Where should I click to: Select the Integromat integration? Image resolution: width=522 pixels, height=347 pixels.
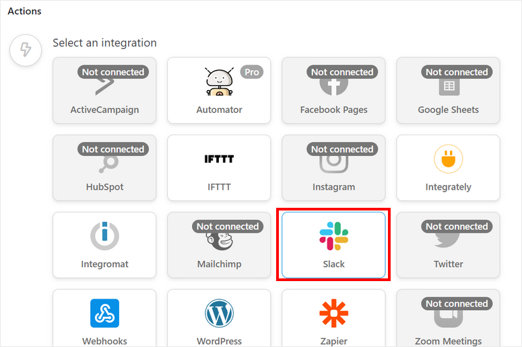pyautogui.click(x=104, y=245)
